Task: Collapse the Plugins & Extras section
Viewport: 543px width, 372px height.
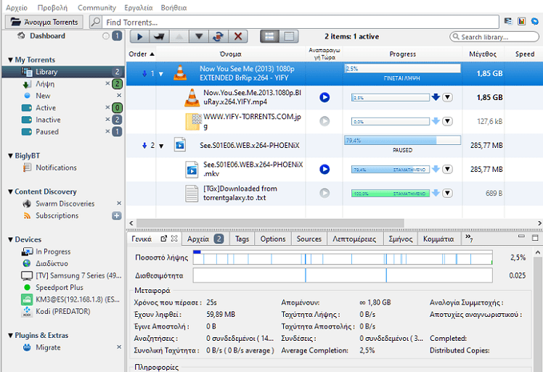Action: point(10,335)
